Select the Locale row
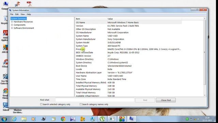This screenshot has height=123, width=218. pos(128,69)
